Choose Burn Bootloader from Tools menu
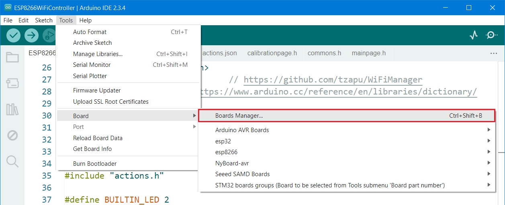This screenshot has width=505, height=205. pyautogui.click(x=95, y=164)
